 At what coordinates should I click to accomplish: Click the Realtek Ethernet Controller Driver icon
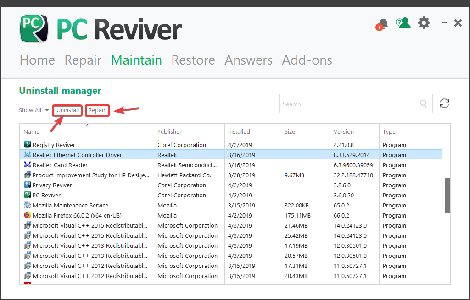[27, 155]
